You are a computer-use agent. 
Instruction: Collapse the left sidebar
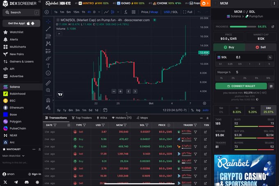(x=39, y=2)
